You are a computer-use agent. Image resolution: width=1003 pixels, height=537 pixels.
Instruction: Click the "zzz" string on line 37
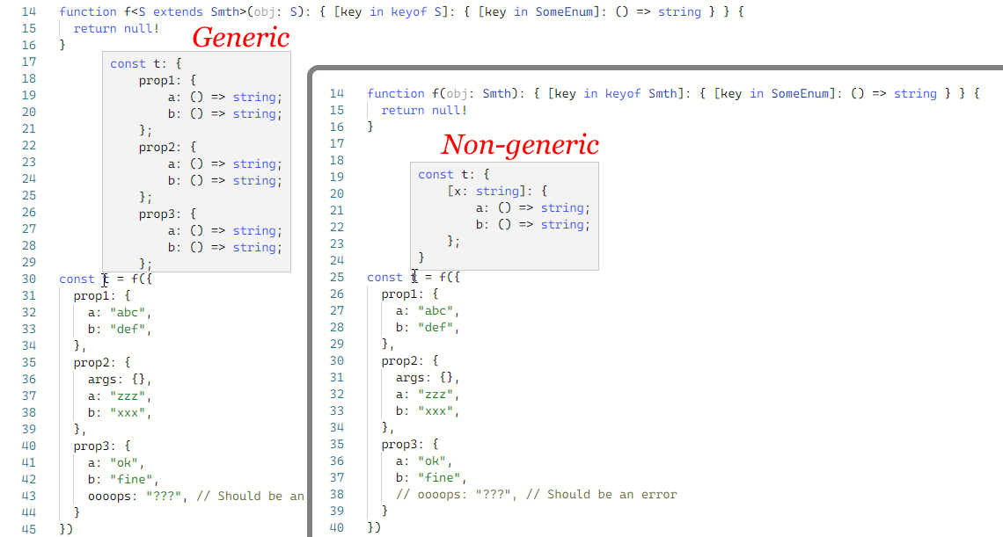(128, 395)
